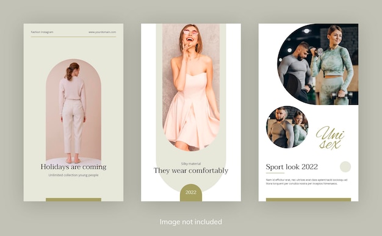Image resolution: width=382 pixels, height=236 pixels.
Task: Click the 'Uni sex' script lettering
Action: (x=330, y=137)
